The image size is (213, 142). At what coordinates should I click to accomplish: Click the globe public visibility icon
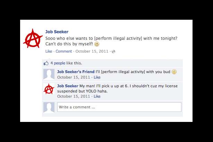113,52
